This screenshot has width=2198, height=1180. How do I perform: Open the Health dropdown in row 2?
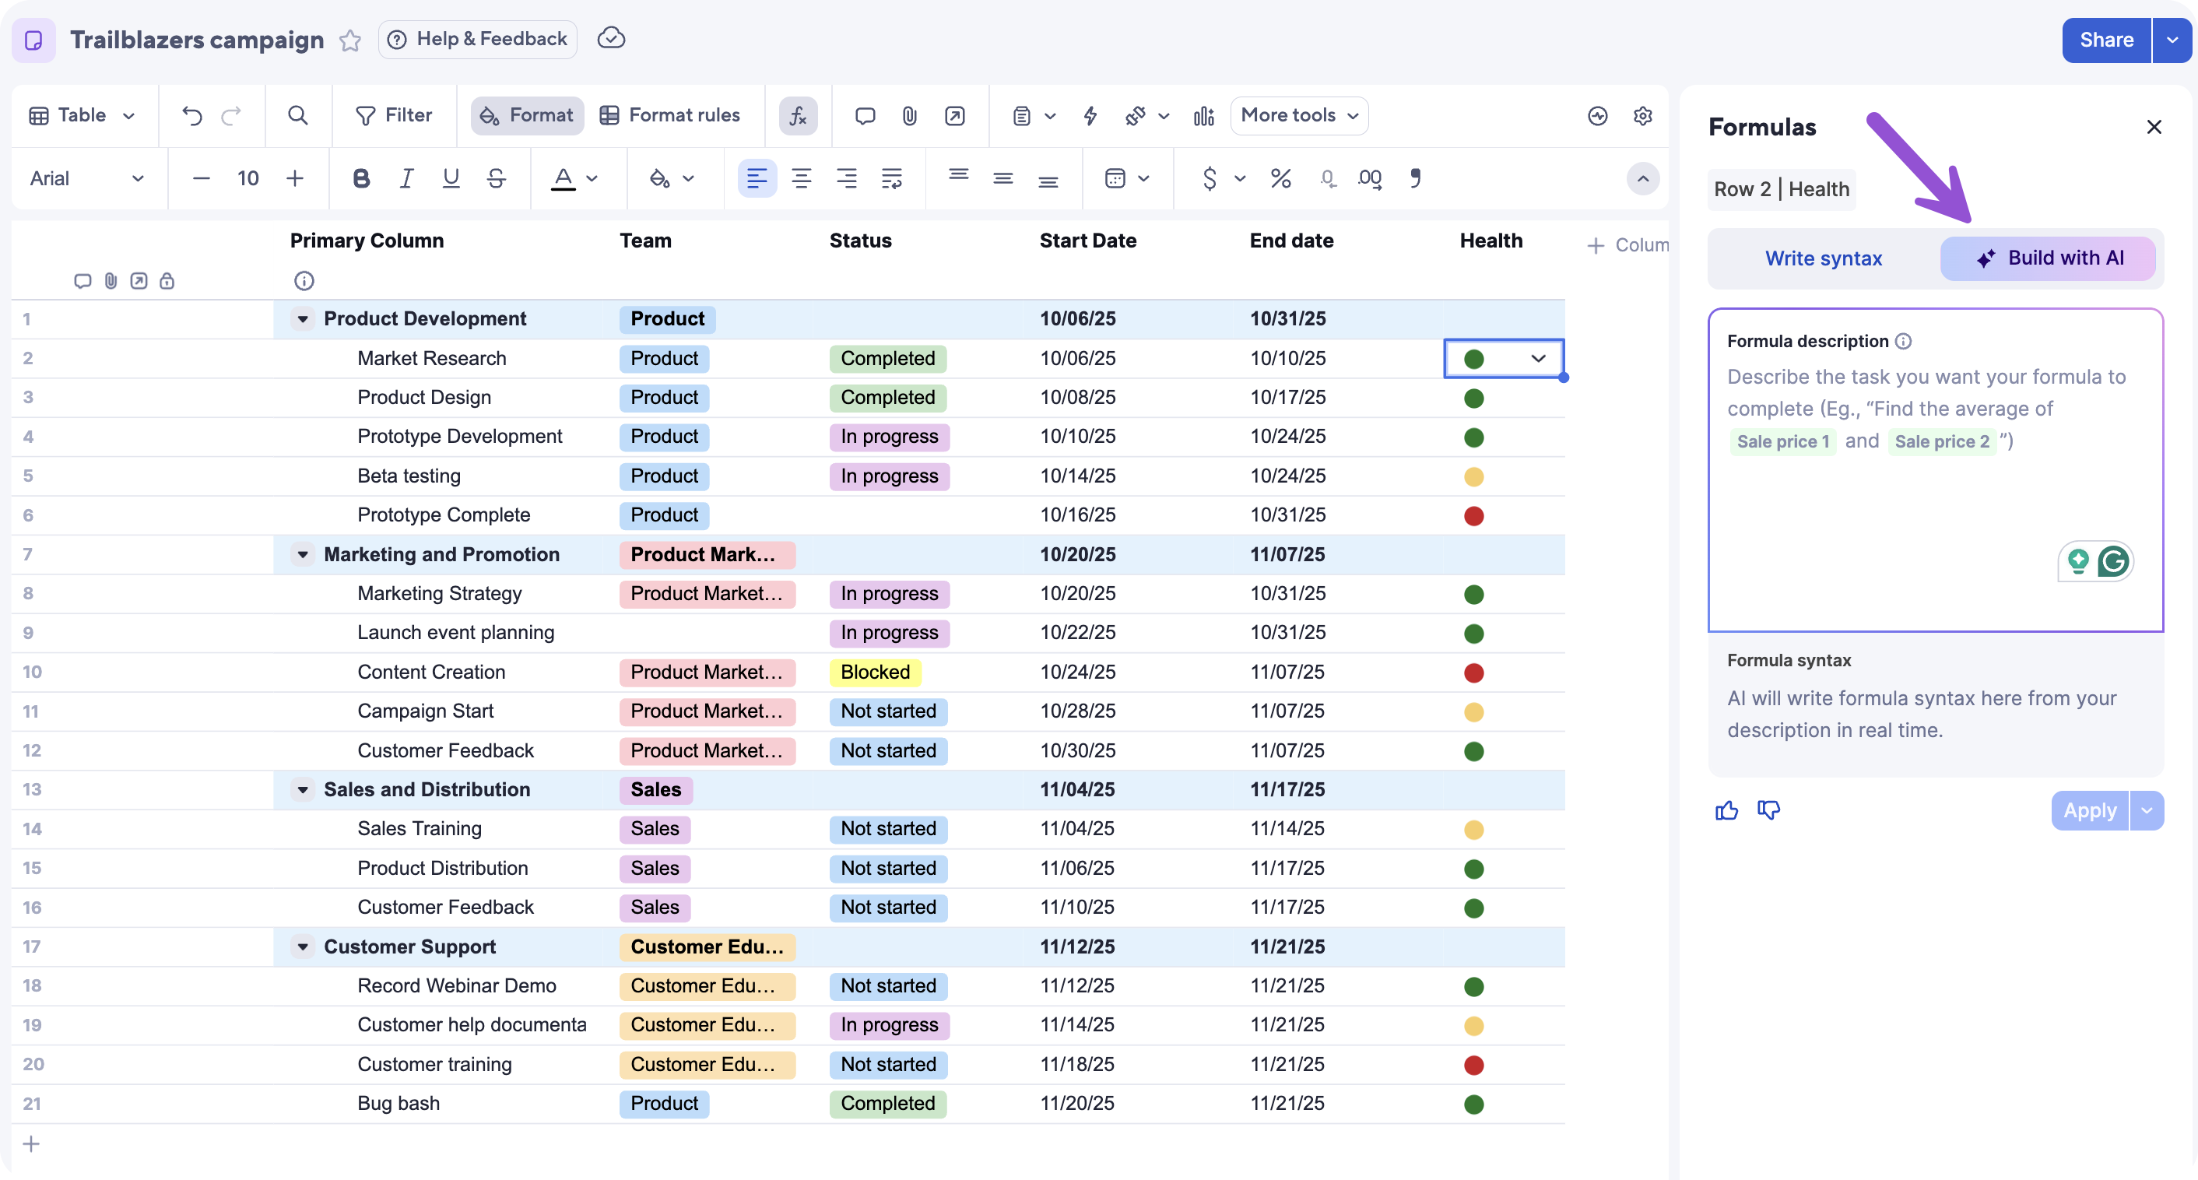(1539, 358)
